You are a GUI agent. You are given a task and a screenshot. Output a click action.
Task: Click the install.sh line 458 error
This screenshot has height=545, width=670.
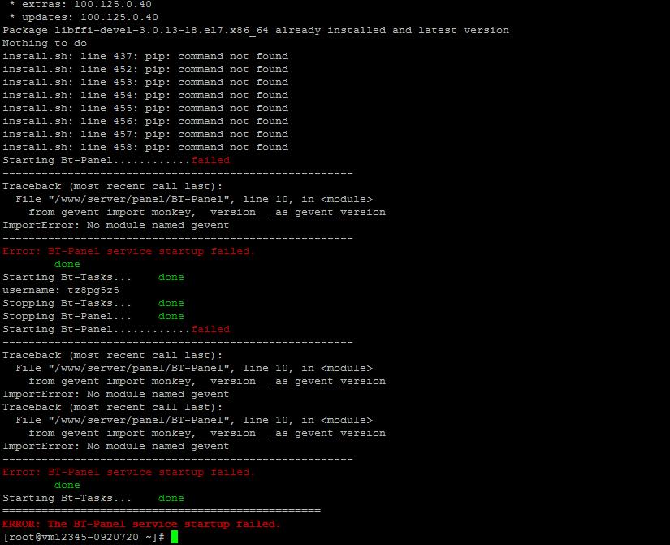145,147
